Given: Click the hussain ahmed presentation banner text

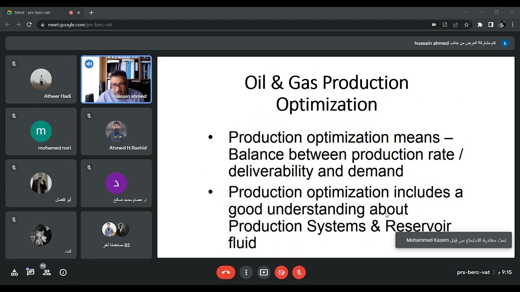Looking at the screenshot, I should click(x=455, y=43).
